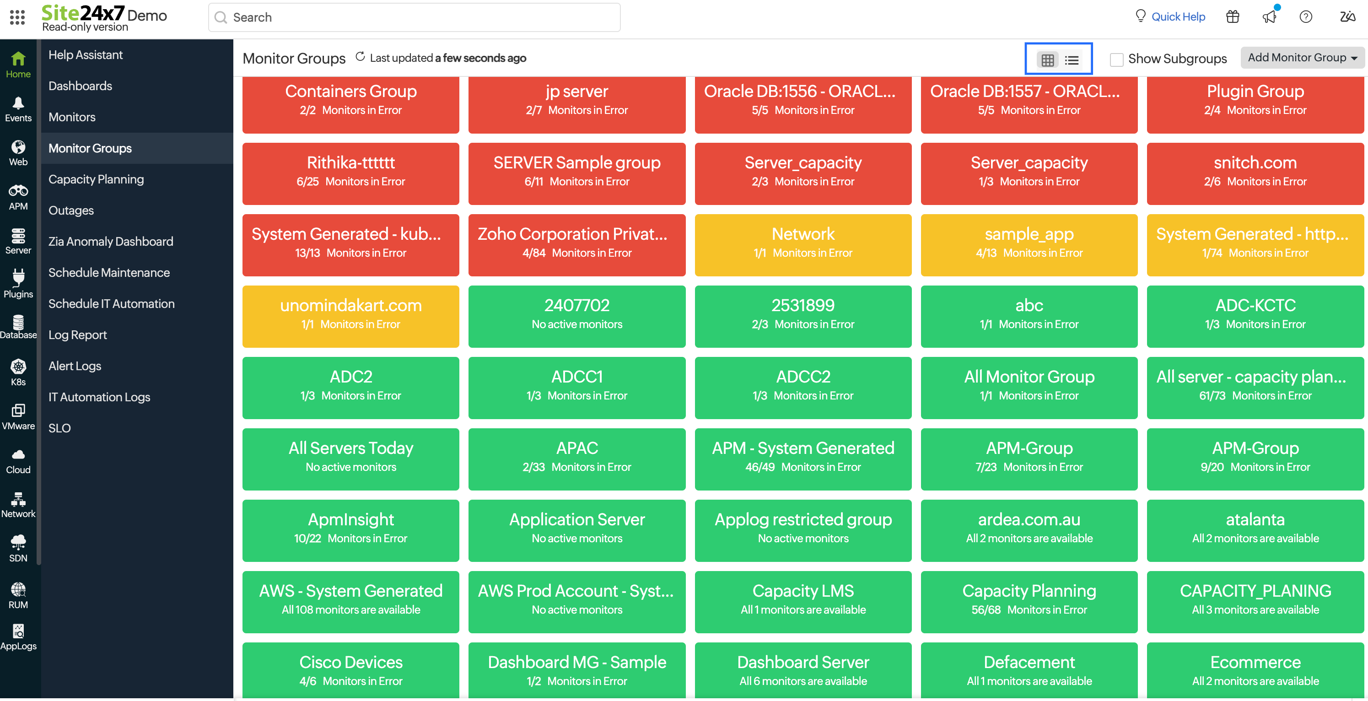Open Zia Anomaly Dashboard from the menu
The image size is (1368, 701).
pyautogui.click(x=110, y=241)
